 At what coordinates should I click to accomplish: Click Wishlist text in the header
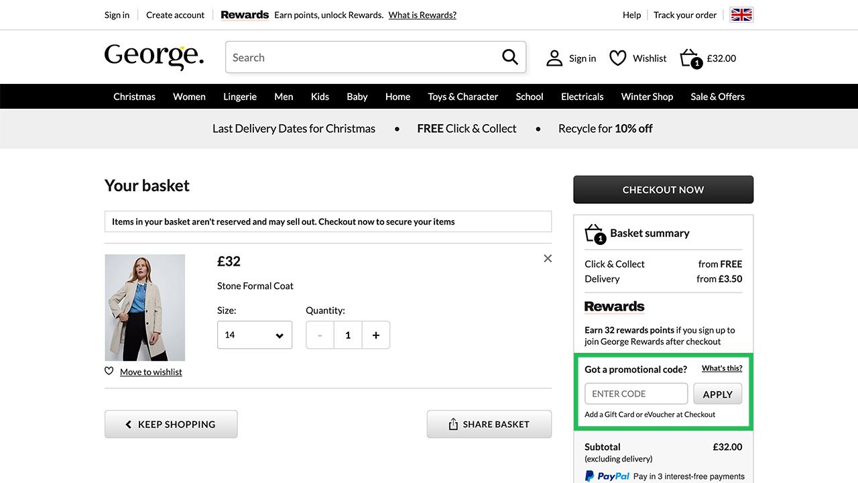(x=650, y=58)
